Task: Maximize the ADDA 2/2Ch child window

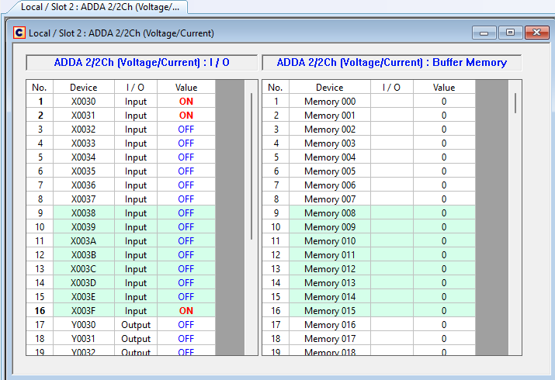Action: point(510,33)
